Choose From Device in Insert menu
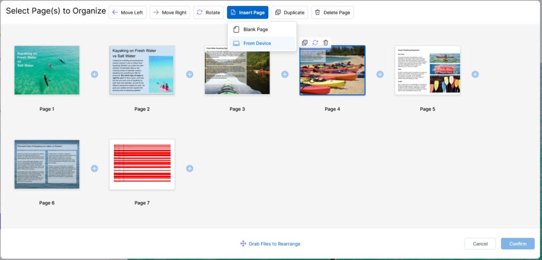Image resolution: width=542 pixels, height=260 pixels. click(262, 43)
